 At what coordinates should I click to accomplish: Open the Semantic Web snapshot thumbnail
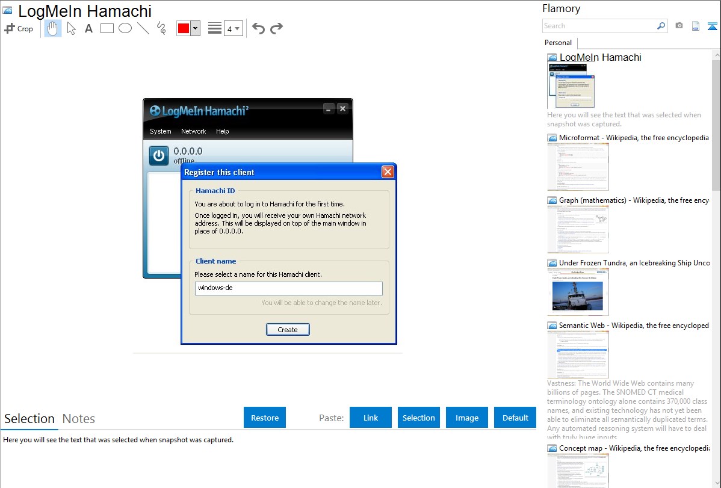(x=578, y=354)
